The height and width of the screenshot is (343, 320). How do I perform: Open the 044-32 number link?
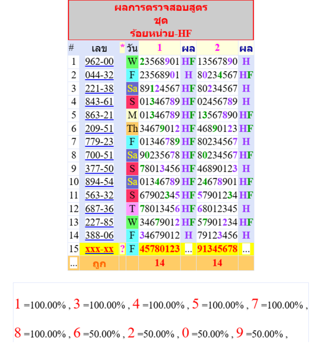coord(99,75)
